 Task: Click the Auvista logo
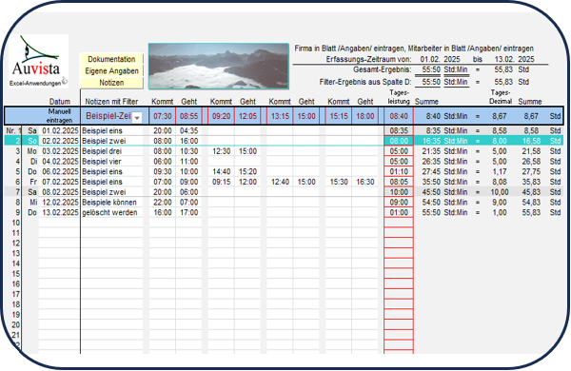pos(38,61)
